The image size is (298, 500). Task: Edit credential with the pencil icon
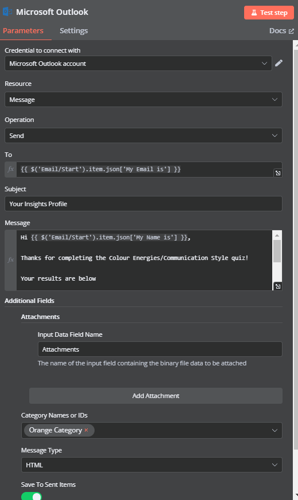pyautogui.click(x=279, y=63)
